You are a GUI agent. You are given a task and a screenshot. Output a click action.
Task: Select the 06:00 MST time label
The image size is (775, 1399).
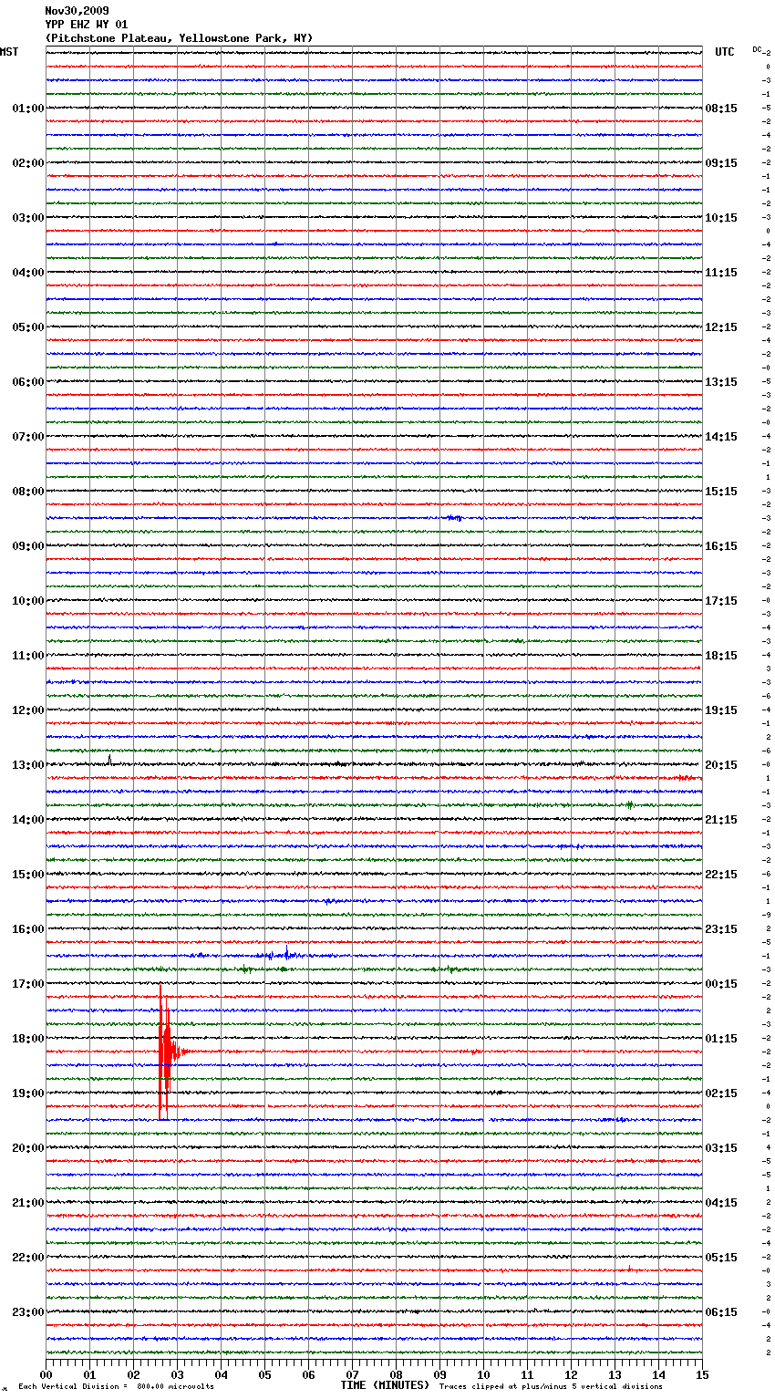tap(28, 382)
